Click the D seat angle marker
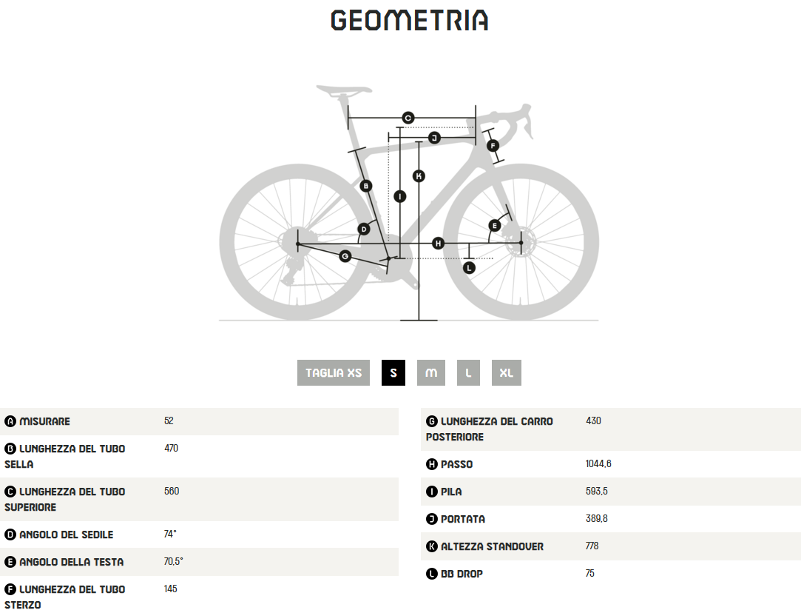Viewport: 801px width, 610px height. click(364, 229)
